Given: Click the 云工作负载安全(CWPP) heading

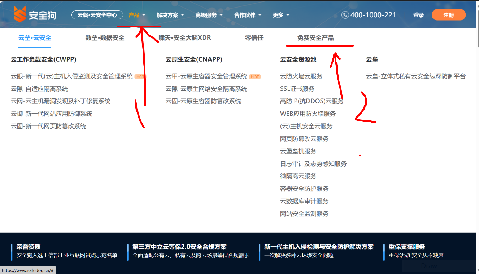Looking at the screenshot, I should [x=44, y=59].
